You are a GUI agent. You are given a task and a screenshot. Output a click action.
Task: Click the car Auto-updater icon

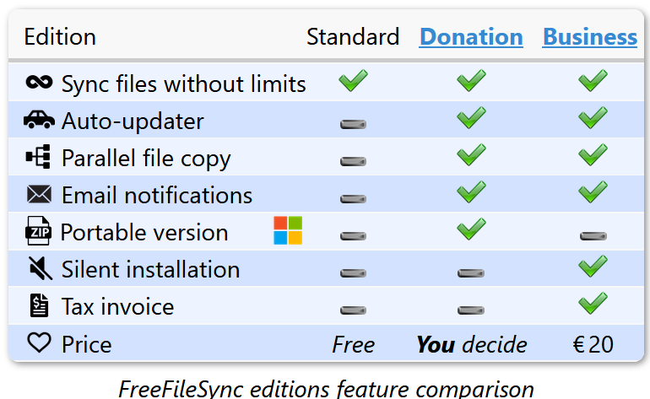(39, 121)
